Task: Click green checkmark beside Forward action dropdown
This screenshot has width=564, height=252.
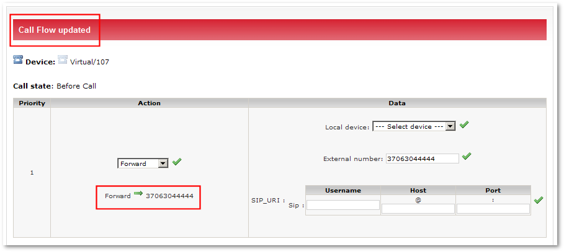Action: pyautogui.click(x=177, y=162)
